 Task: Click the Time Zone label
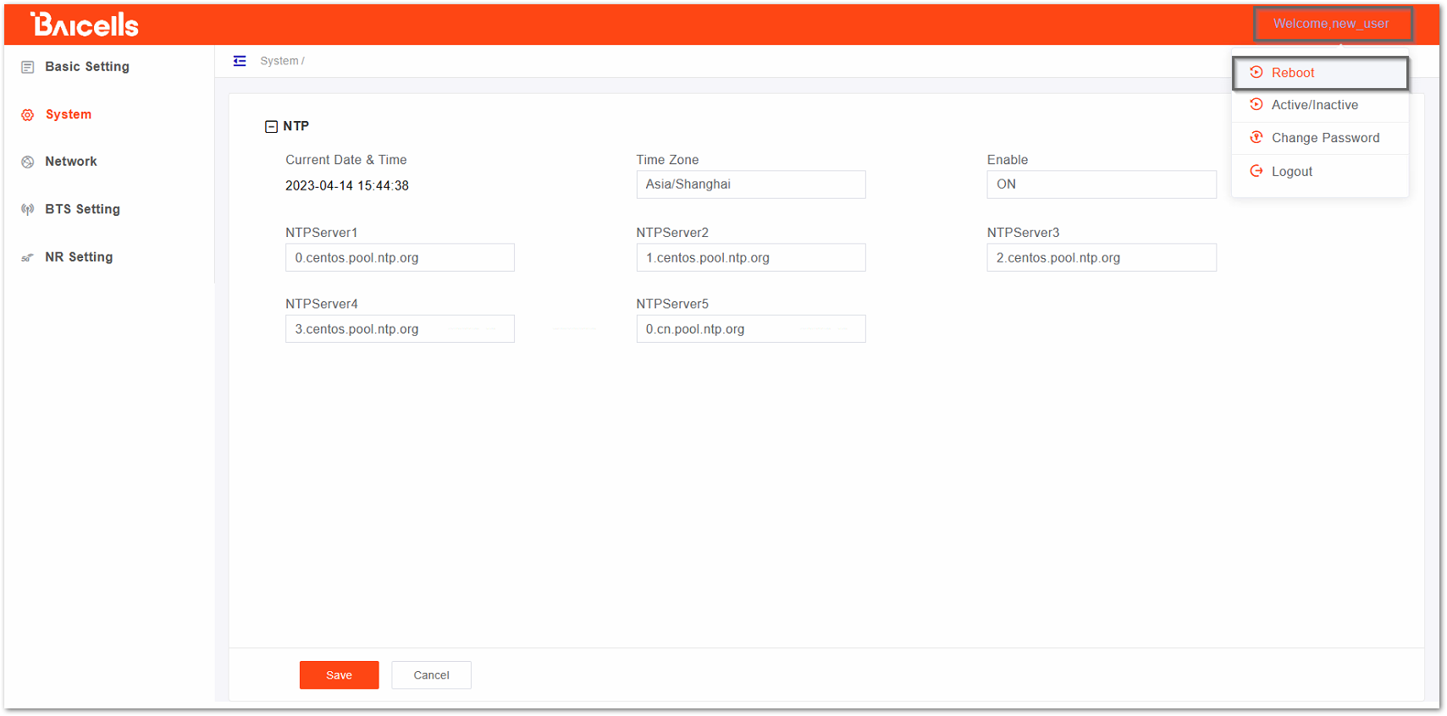[667, 160]
